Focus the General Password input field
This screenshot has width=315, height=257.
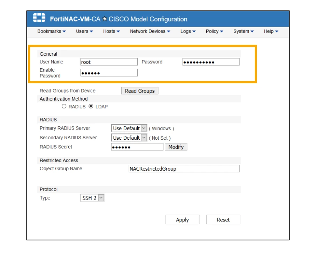click(211, 62)
